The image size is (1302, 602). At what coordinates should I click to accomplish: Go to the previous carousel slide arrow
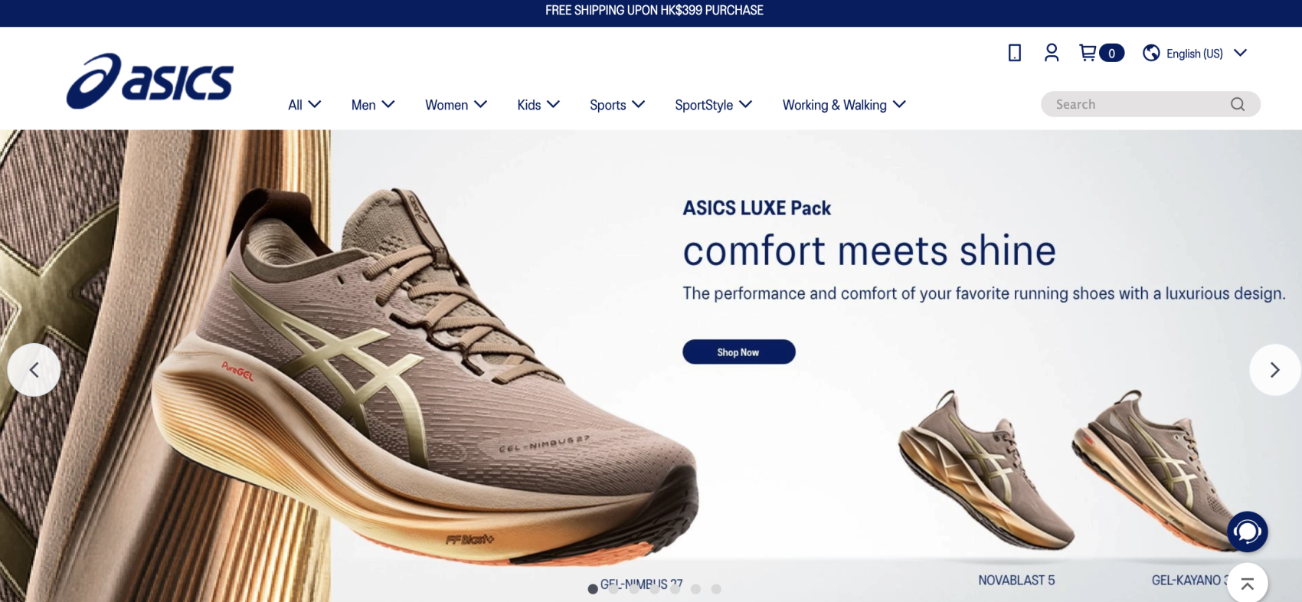[34, 370]
